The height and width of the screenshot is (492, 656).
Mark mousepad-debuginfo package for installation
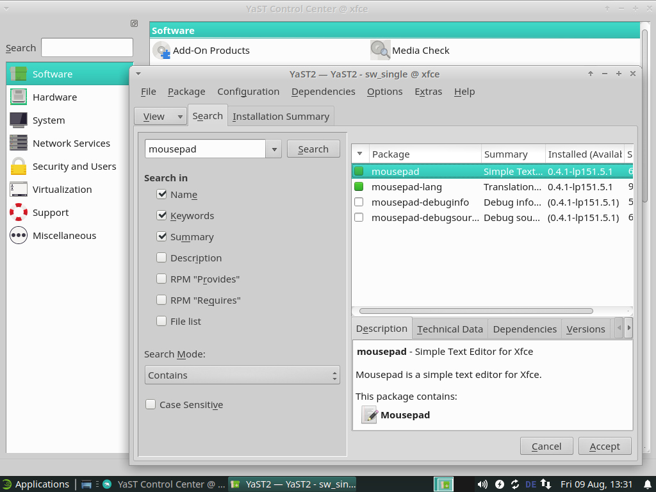[x=359, y=202]
